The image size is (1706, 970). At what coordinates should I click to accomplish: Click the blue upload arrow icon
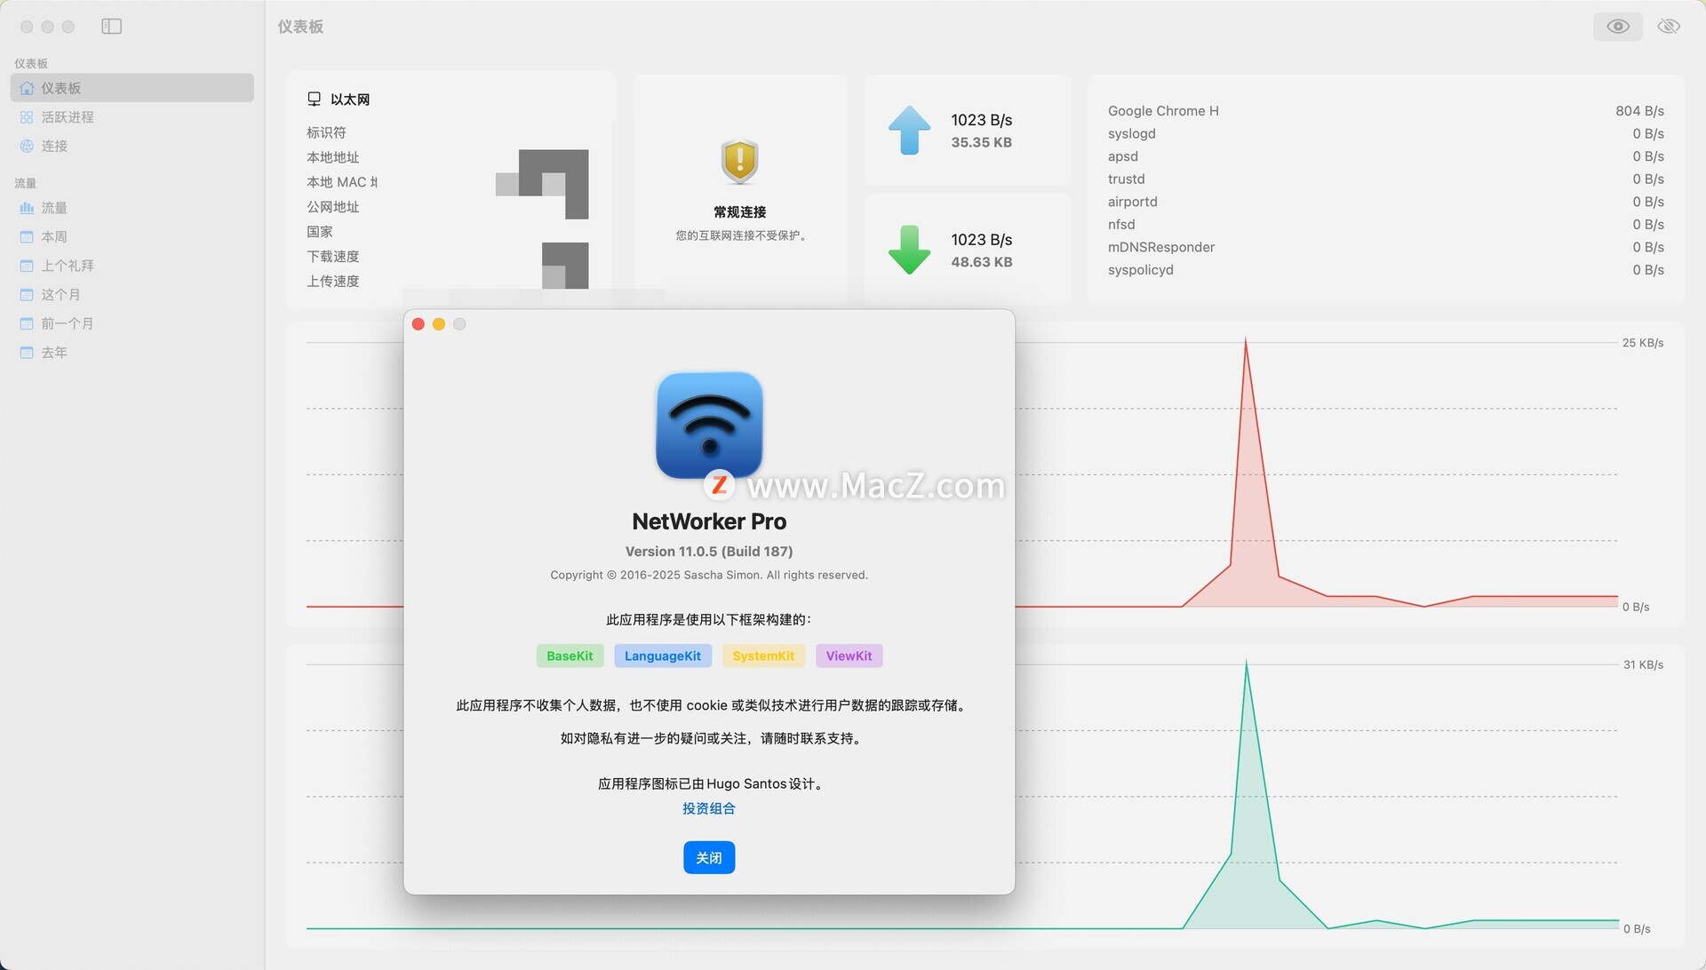pyautogui.click(x=909, y=131)
